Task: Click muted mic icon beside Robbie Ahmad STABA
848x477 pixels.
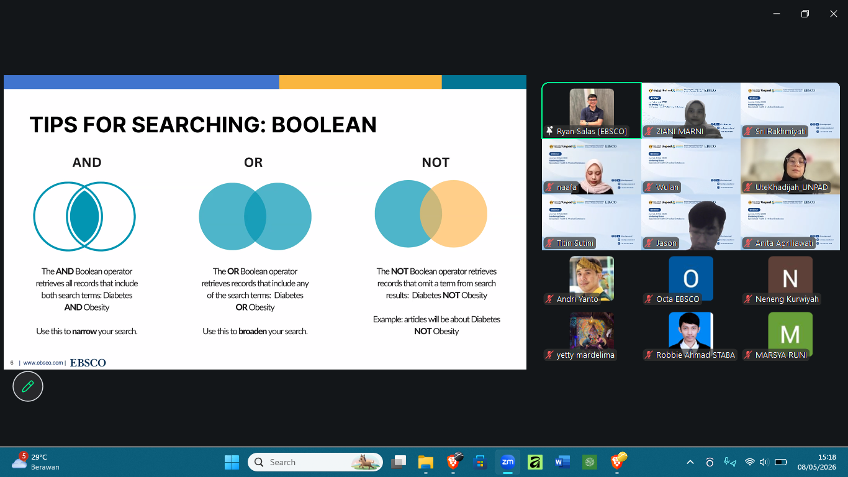Action: point(649,355)
